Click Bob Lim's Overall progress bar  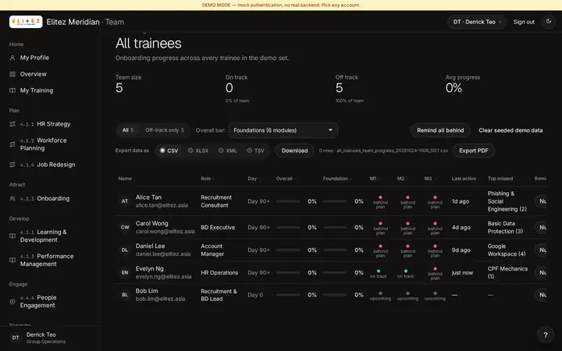click(x=288, y=295)
